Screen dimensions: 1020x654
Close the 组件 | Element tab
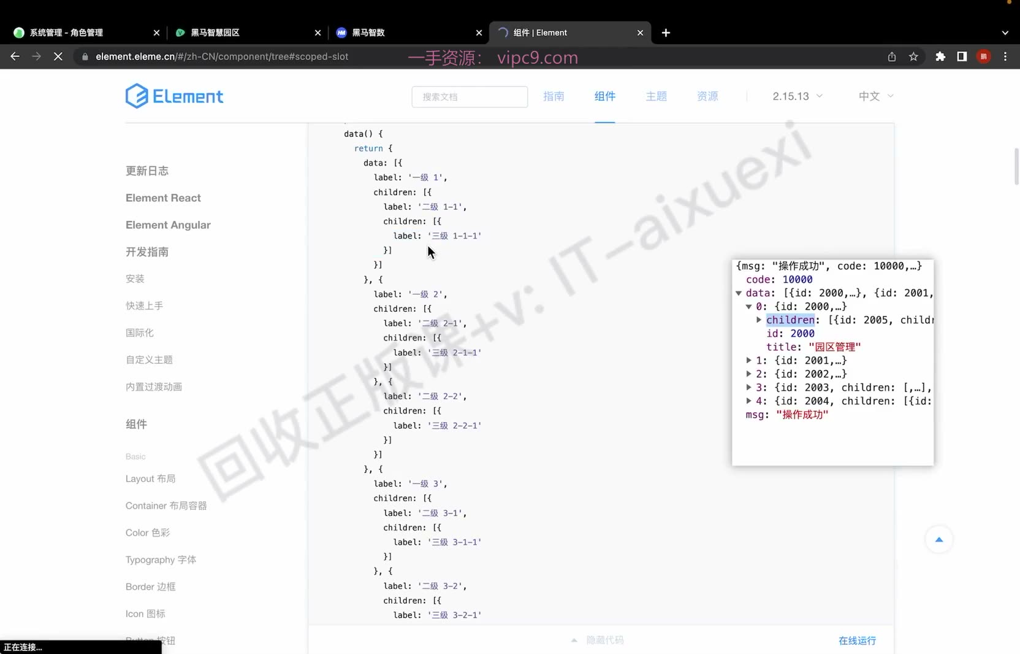click(640, 33)
